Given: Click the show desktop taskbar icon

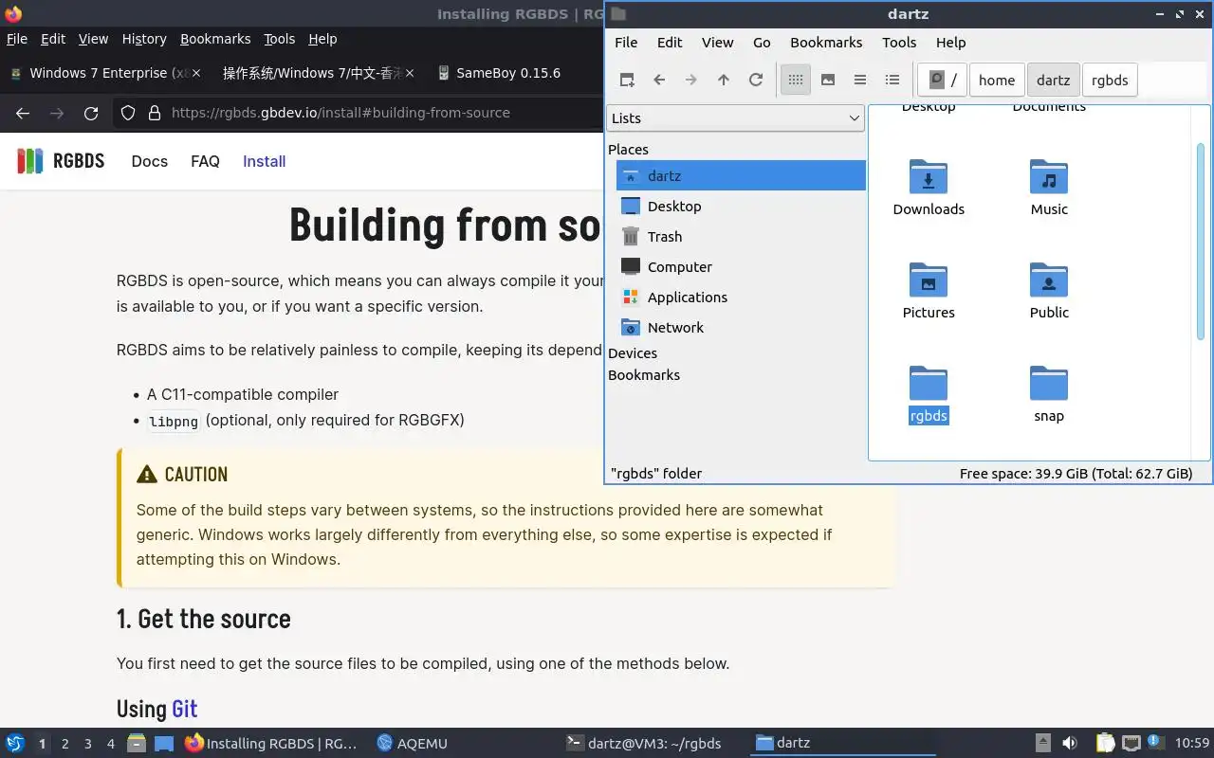Looking at the screenshot, I should pos(164,743).
